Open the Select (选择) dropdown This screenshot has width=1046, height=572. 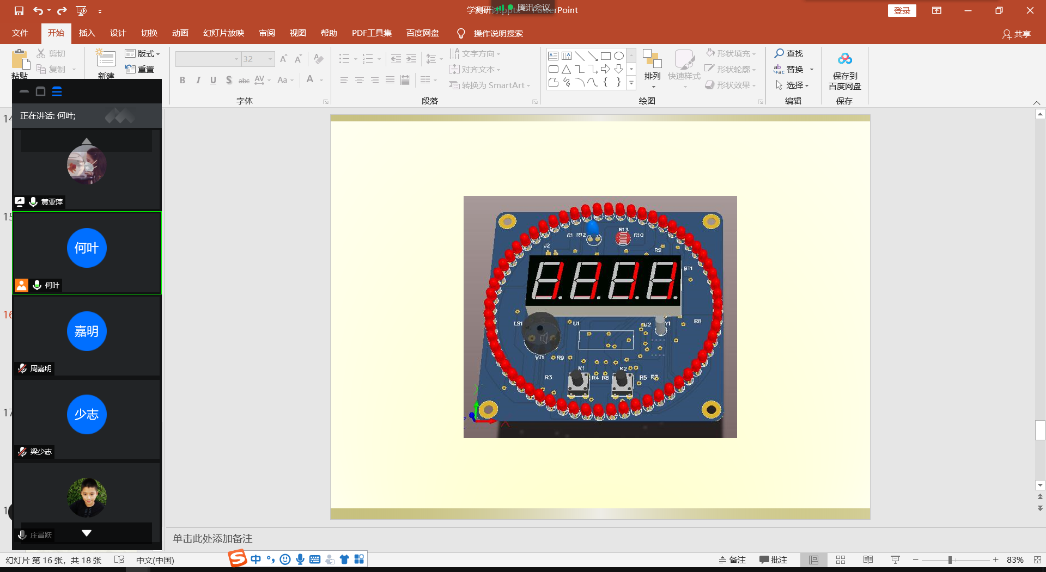click(x=793, y=85)
